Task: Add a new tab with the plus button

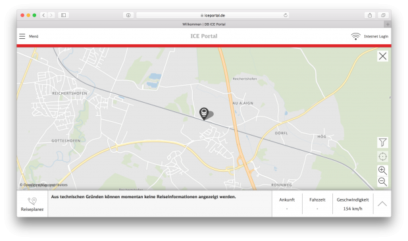Action: click(x=388, y=24)
